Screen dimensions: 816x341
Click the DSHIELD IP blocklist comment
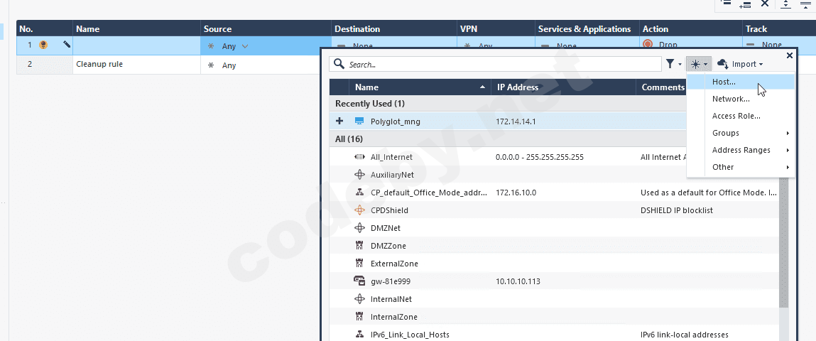[677, 210]
